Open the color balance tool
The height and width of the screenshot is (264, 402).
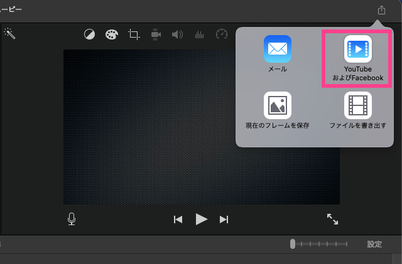pyautogui.click(x=90, y=34)
